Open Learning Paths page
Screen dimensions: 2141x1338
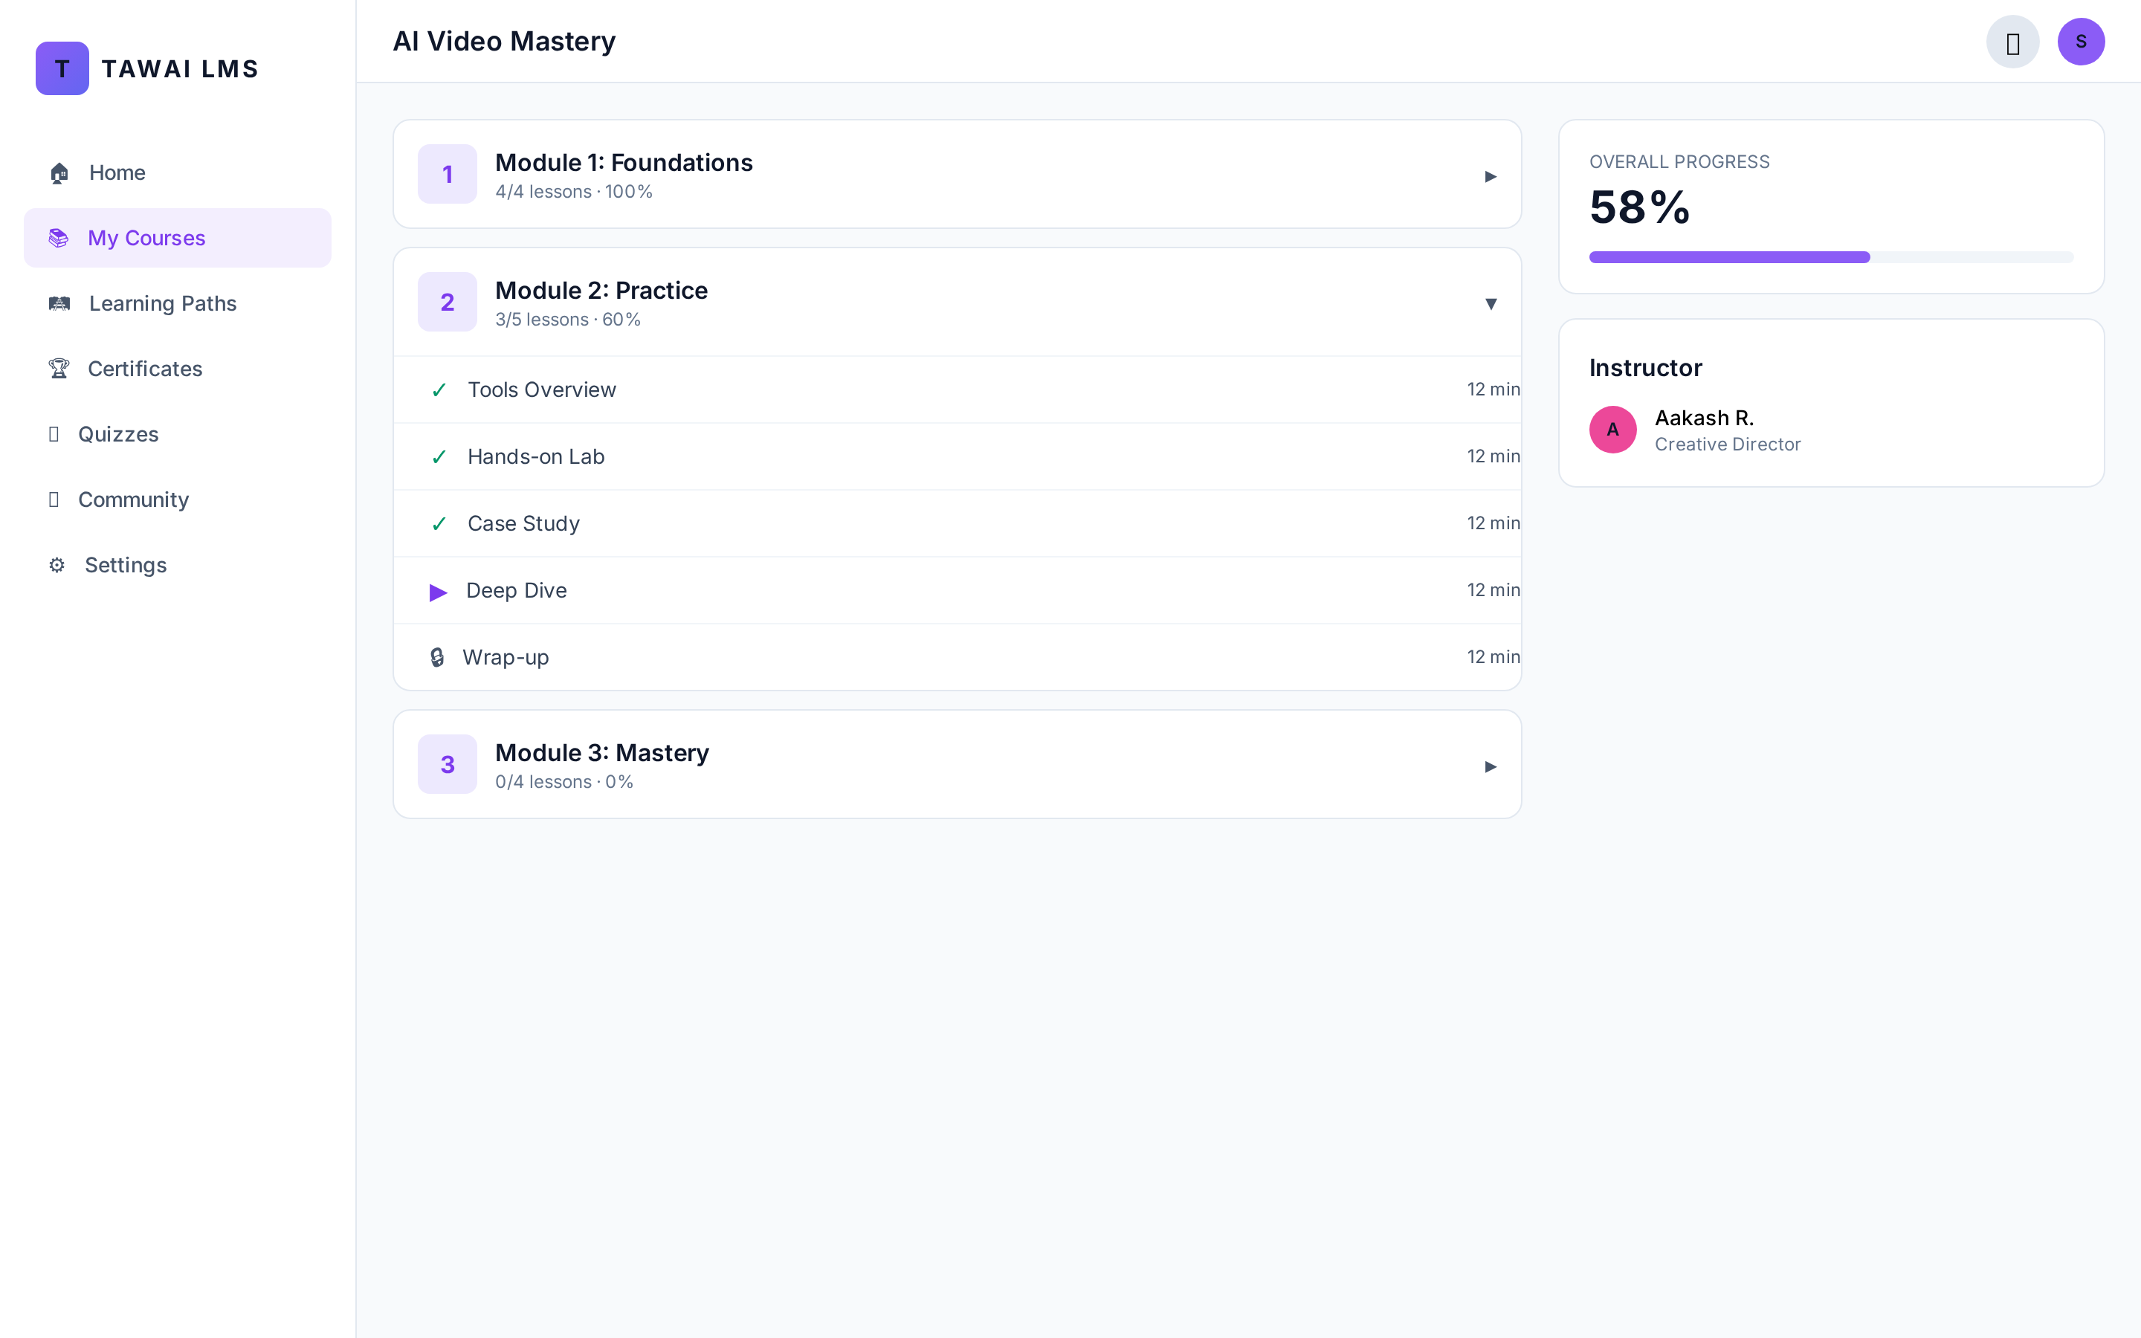[178, 303]
